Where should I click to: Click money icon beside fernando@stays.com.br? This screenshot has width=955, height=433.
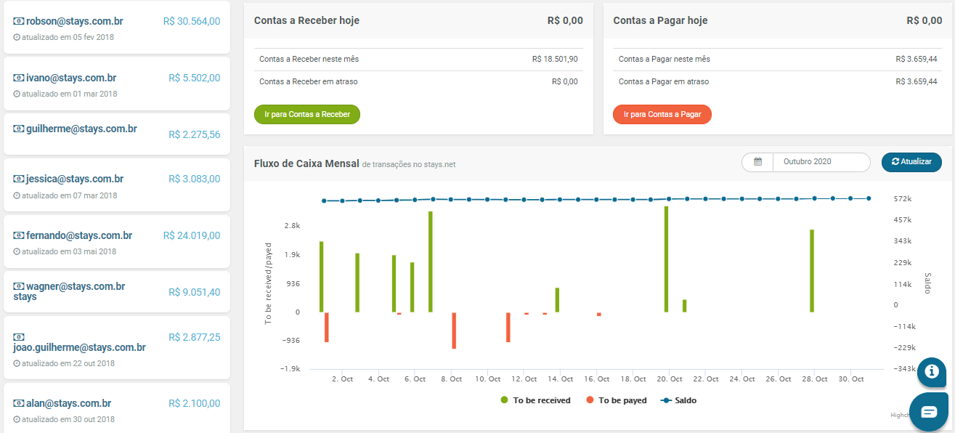19,235
